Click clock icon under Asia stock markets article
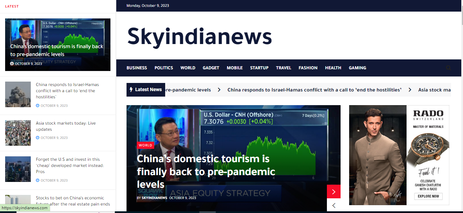Viewport: 463px width, 213px height. 38,138
